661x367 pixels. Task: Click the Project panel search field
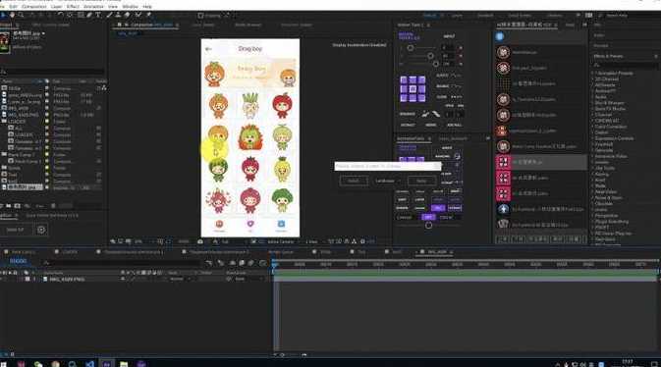(52, 72)
